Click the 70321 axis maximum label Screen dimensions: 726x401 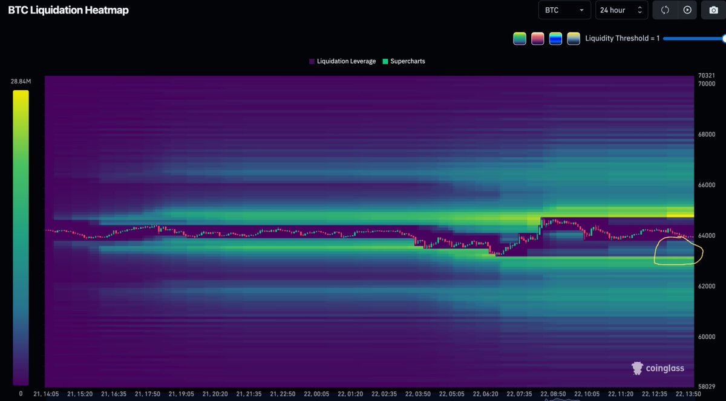[707, 76]
